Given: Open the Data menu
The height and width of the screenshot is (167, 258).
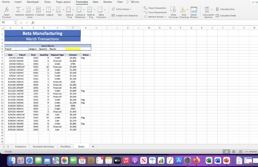Looking at the screenshot, I should 95,2.
